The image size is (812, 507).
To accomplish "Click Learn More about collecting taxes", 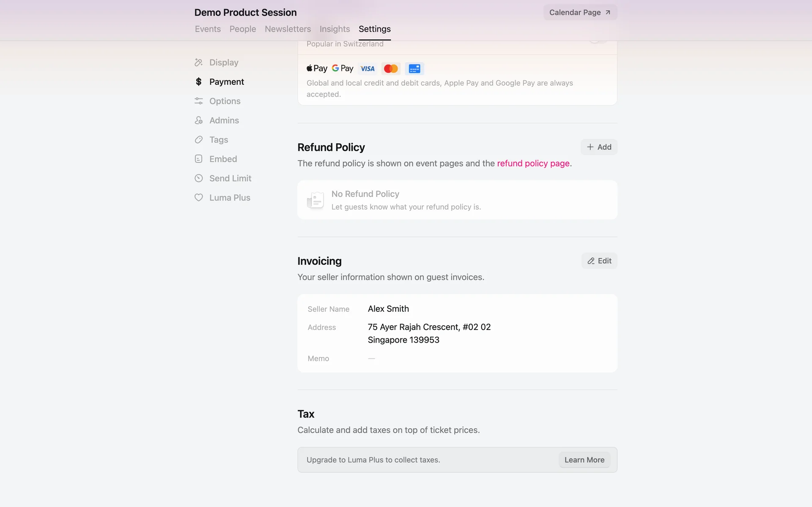I will tap(584, 460).
